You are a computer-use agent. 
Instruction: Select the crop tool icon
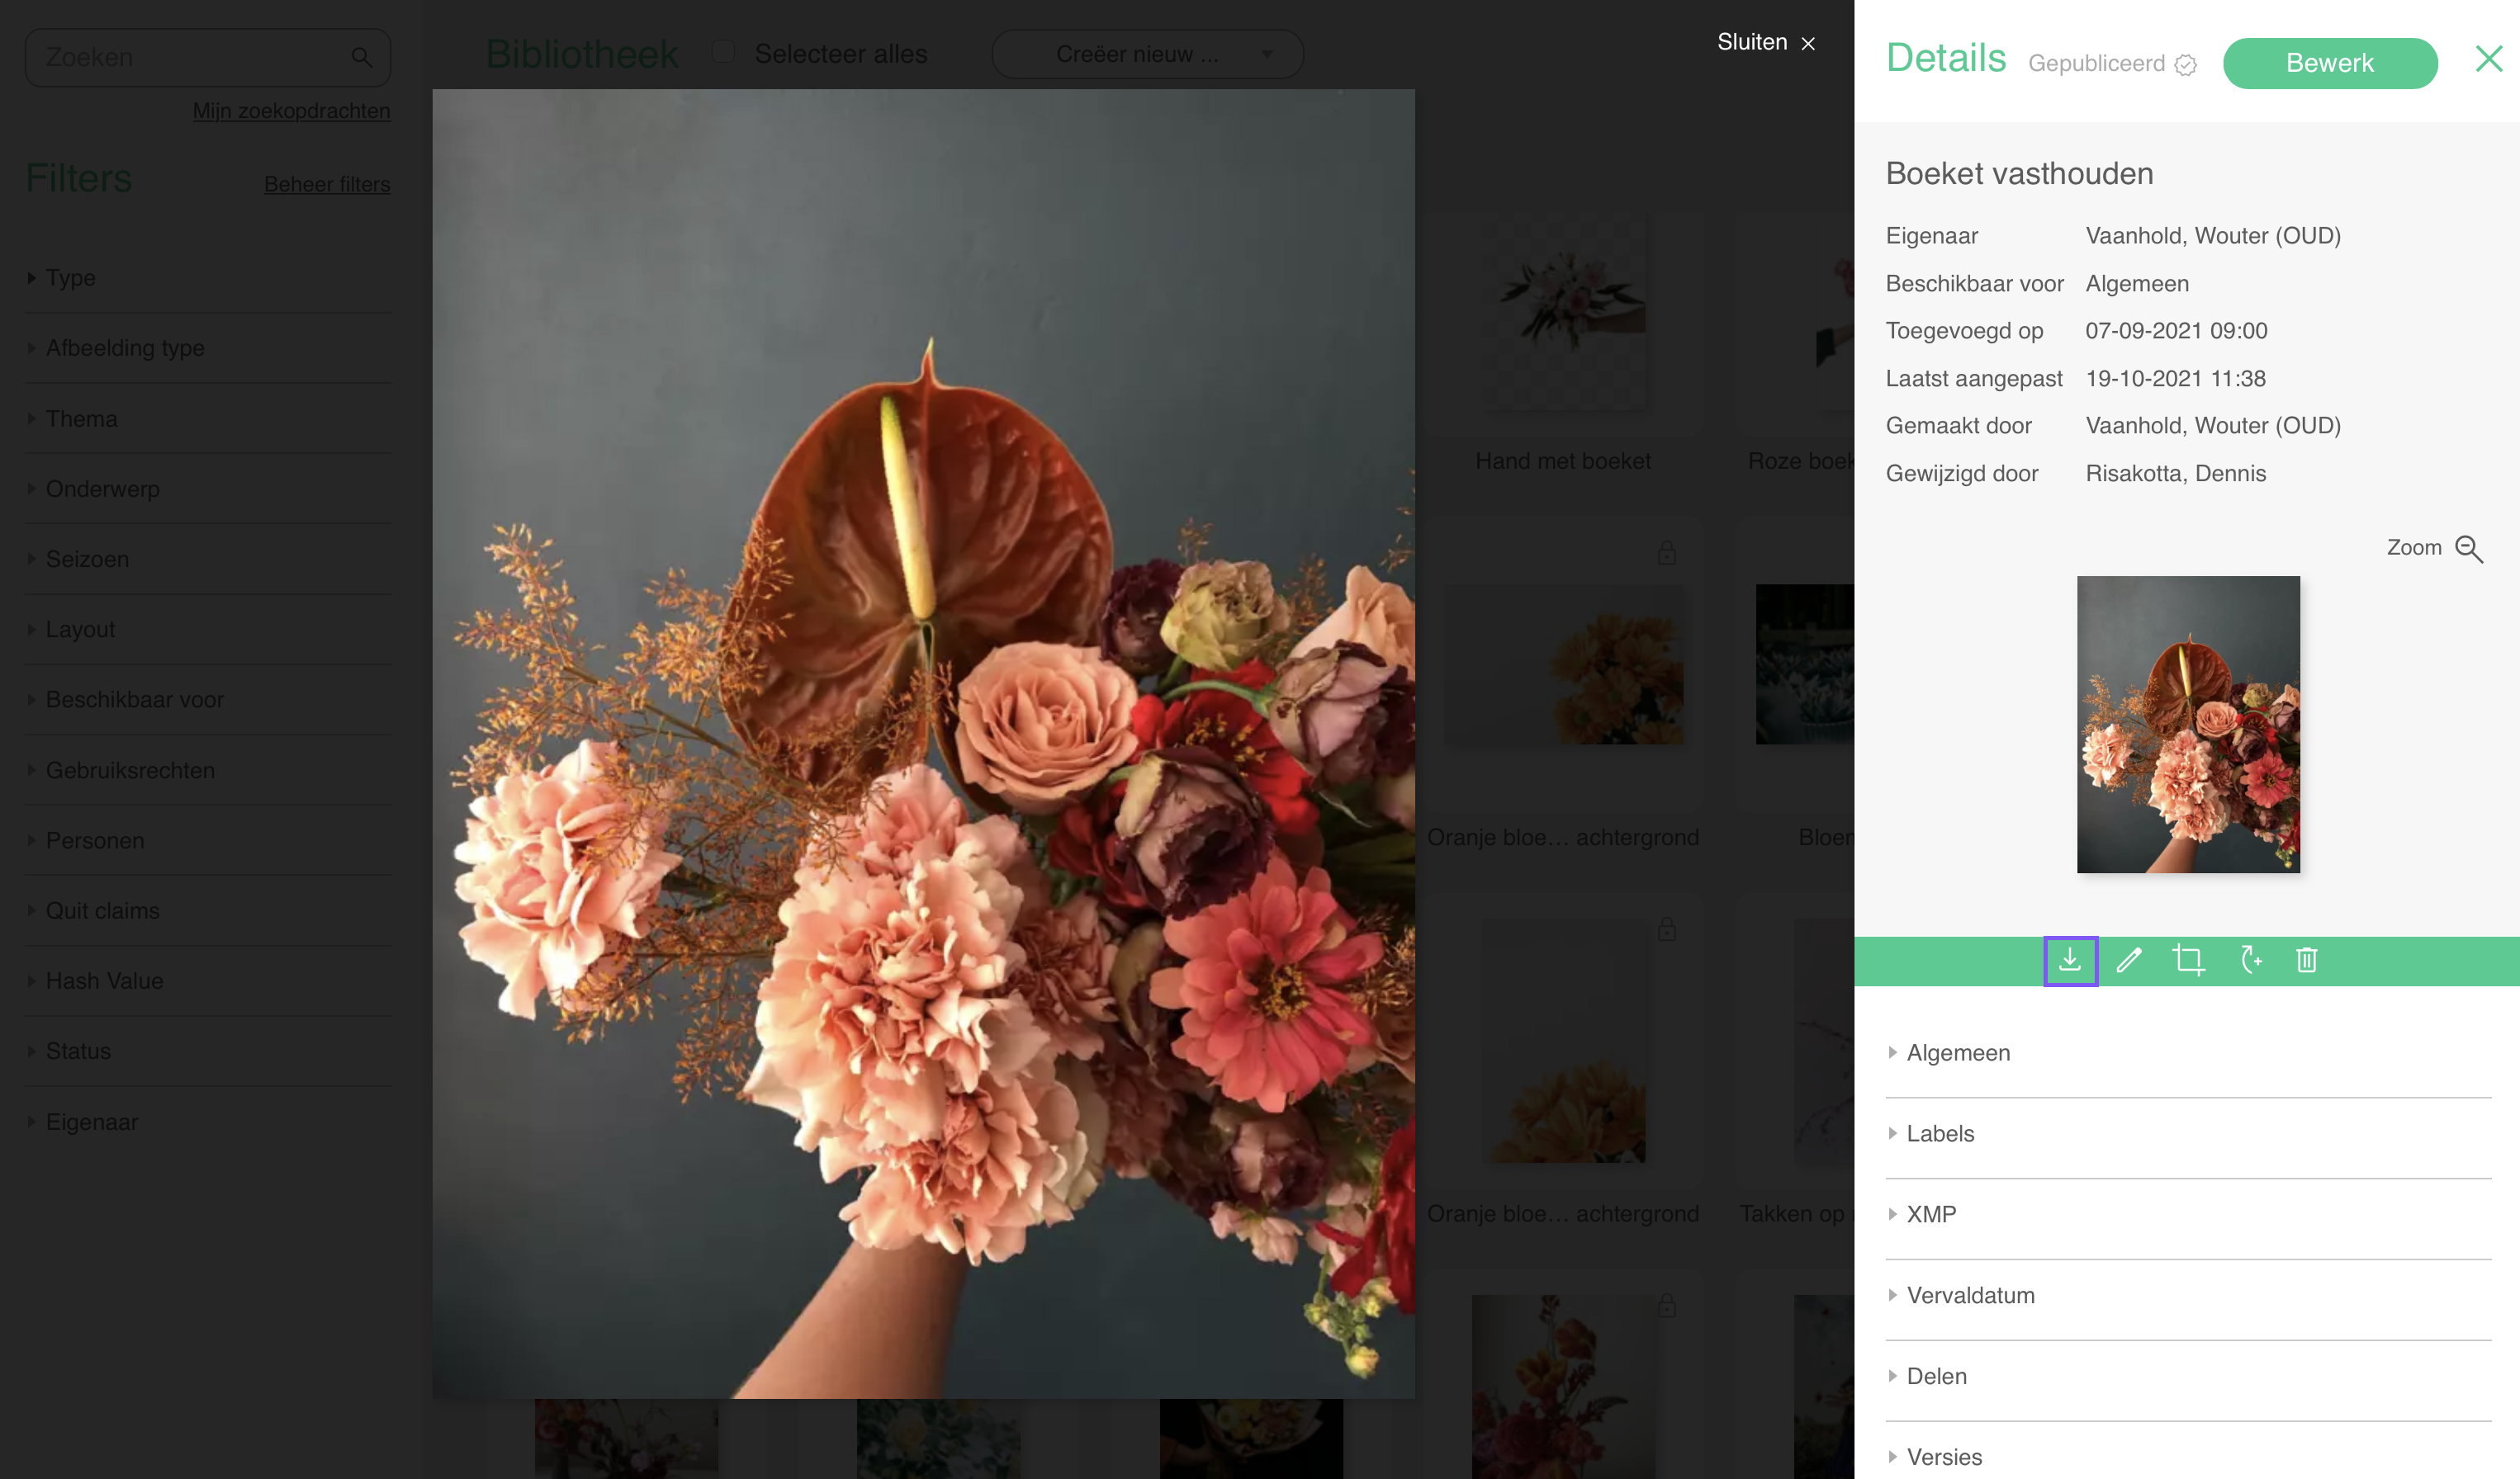pos(2189,961)
